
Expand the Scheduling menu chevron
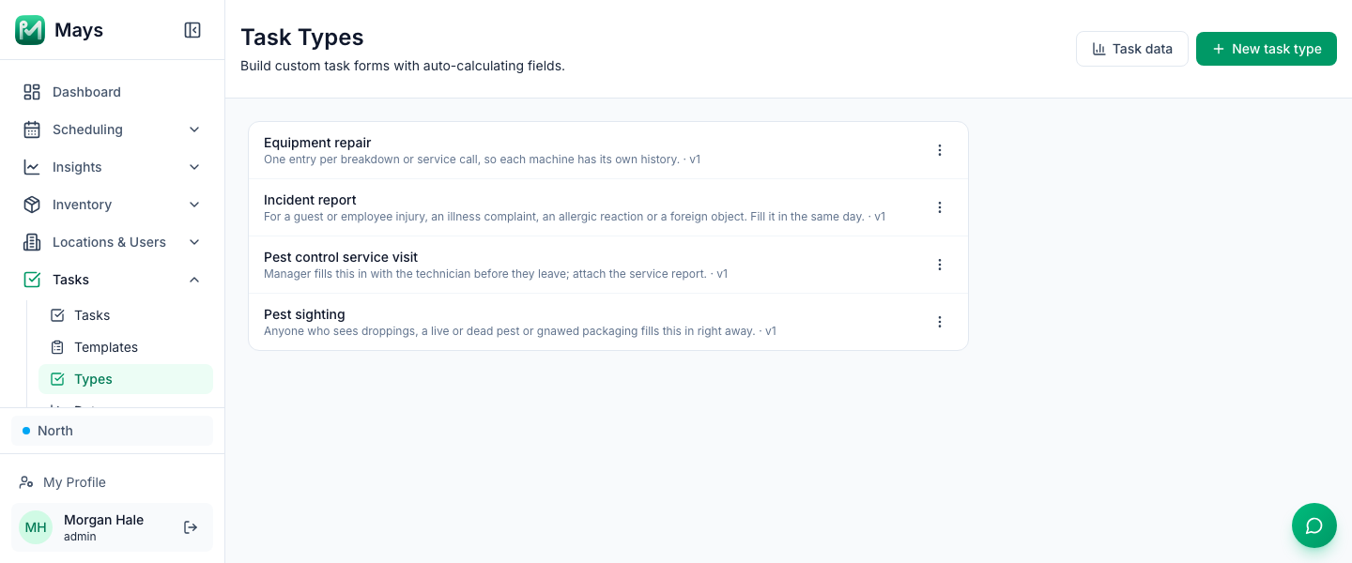194,129
